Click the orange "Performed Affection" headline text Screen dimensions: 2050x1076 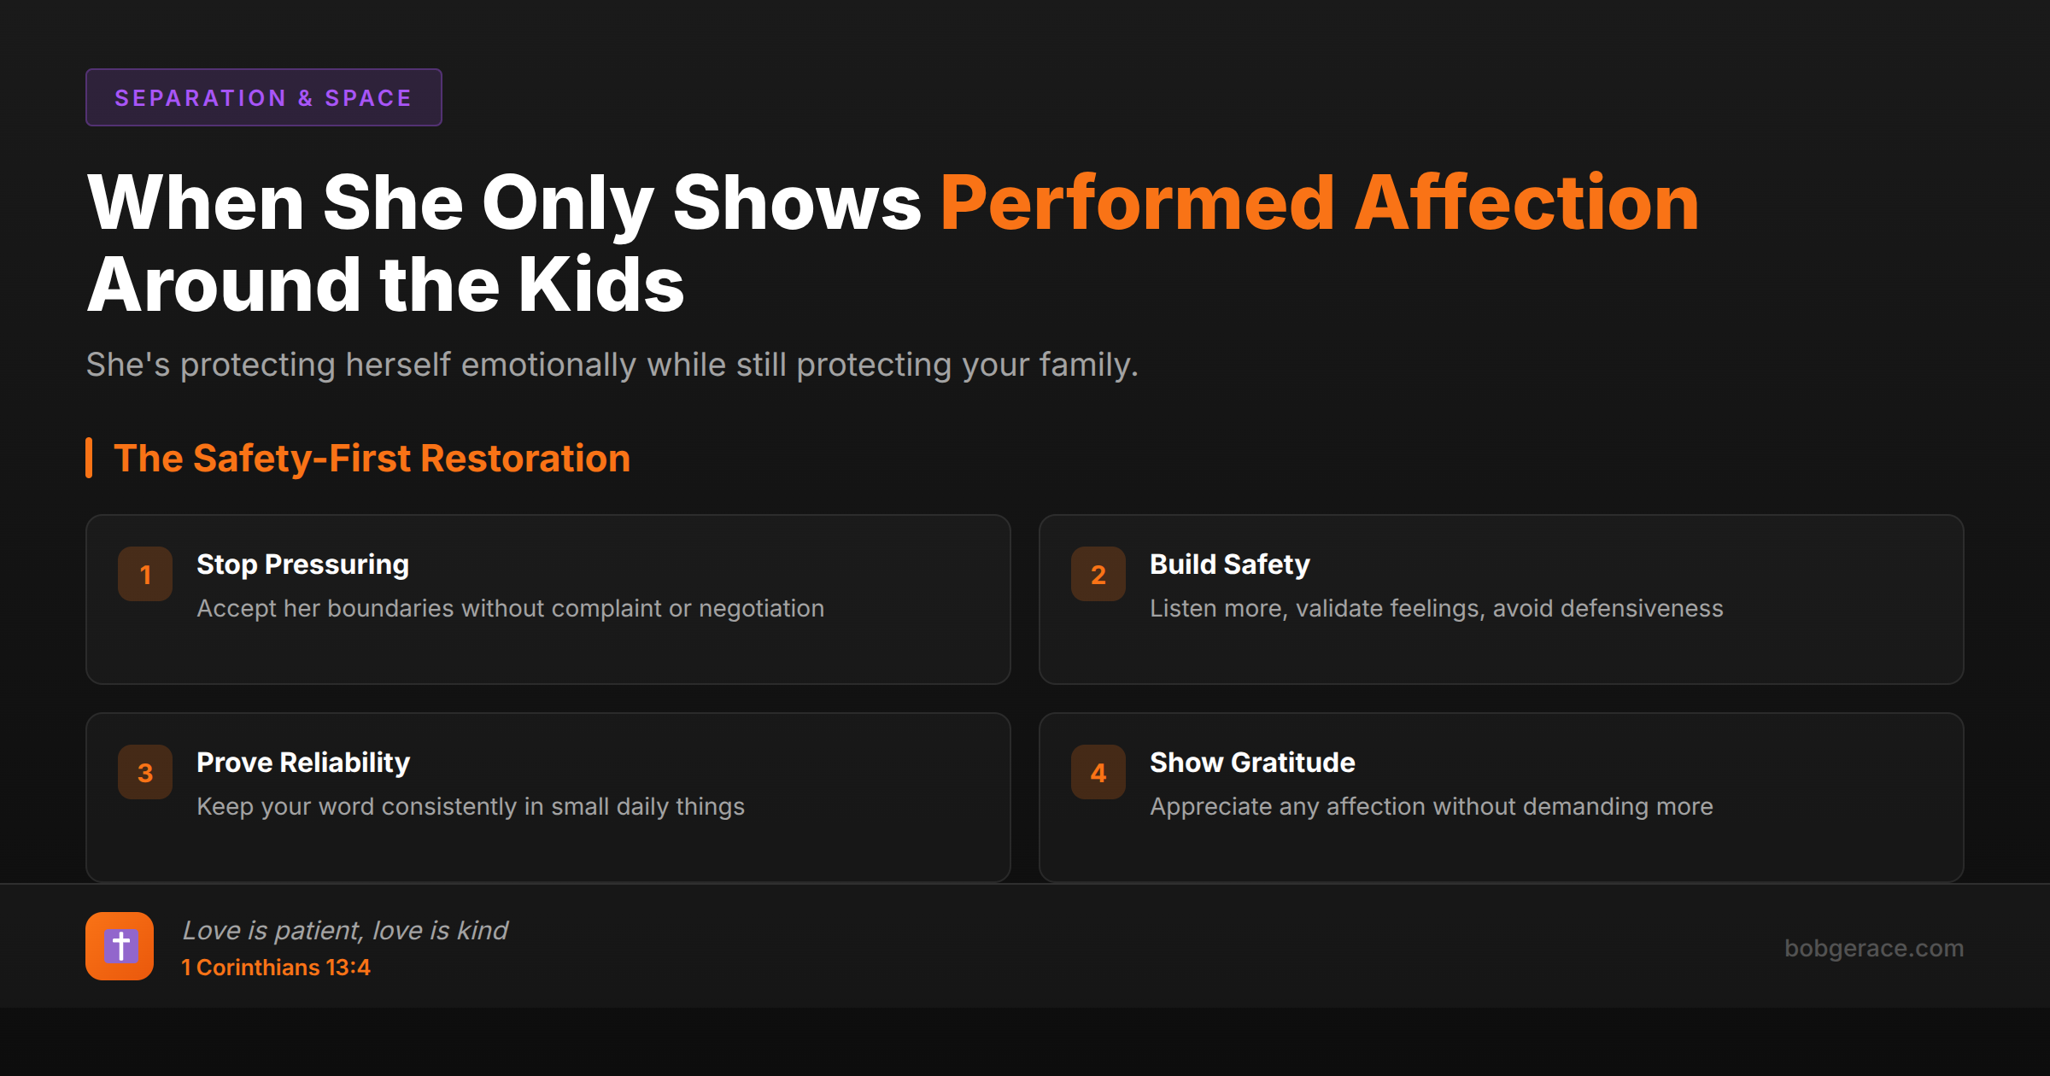pyautogui.click(x=1320, y=203)
